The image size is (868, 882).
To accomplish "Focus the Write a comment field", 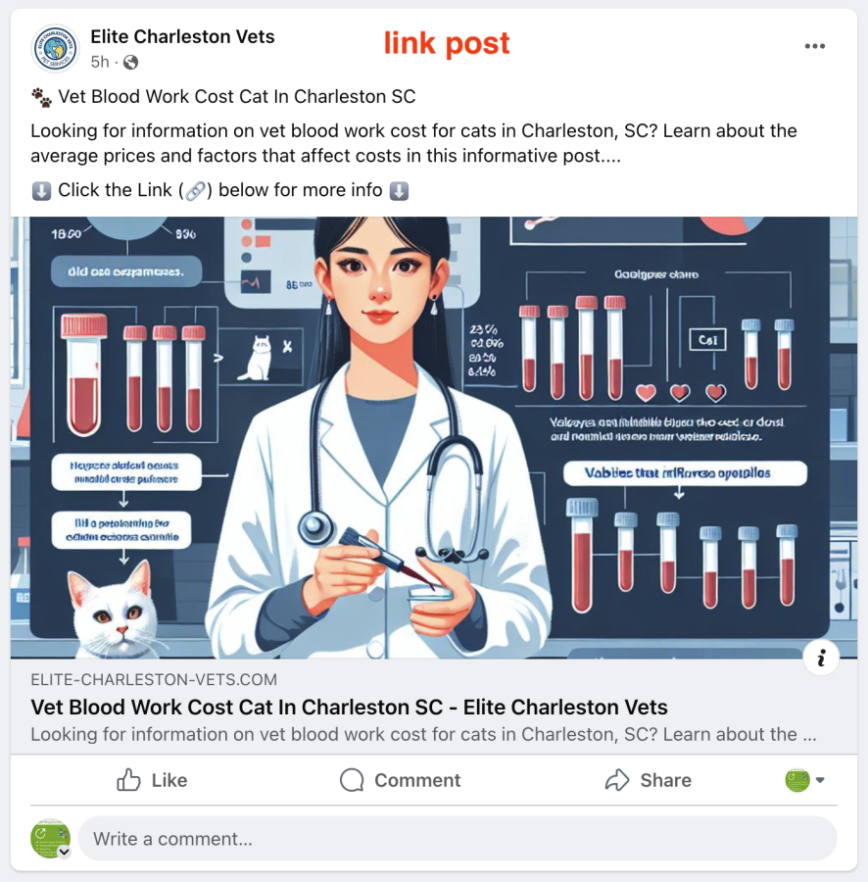I will [458, 839].
